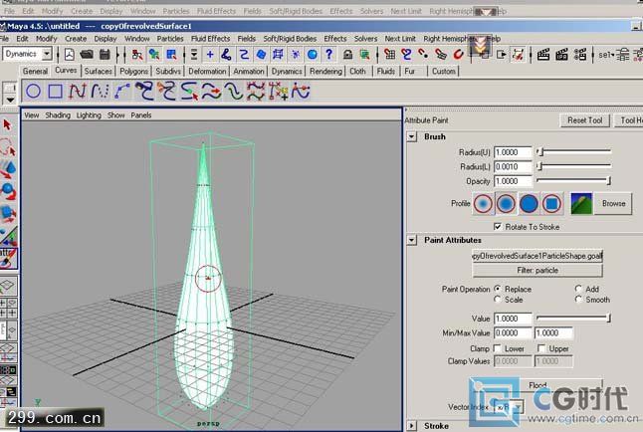Click the save scene disk icon
Screen dimensions: 643x432
(x=105, y=54)
